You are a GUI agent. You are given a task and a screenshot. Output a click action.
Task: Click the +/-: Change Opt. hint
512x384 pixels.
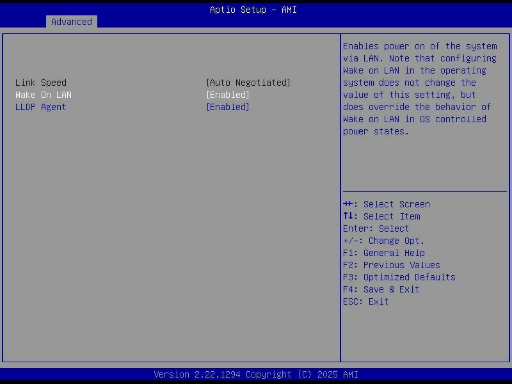tap(383, 241)
